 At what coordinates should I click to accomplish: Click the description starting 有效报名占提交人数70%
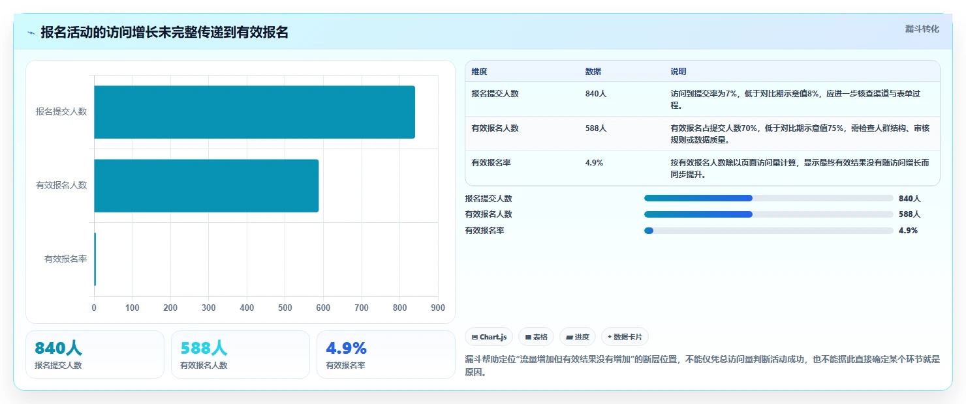coord(800,134)
